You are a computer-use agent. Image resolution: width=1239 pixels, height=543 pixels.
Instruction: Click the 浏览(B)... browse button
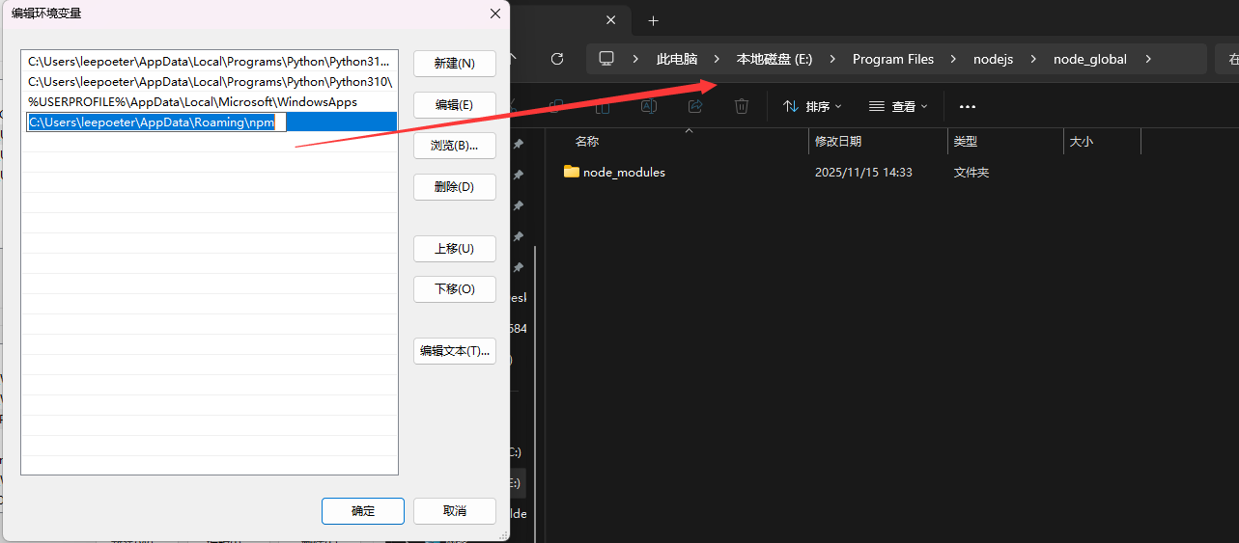(x=454, y=146)
